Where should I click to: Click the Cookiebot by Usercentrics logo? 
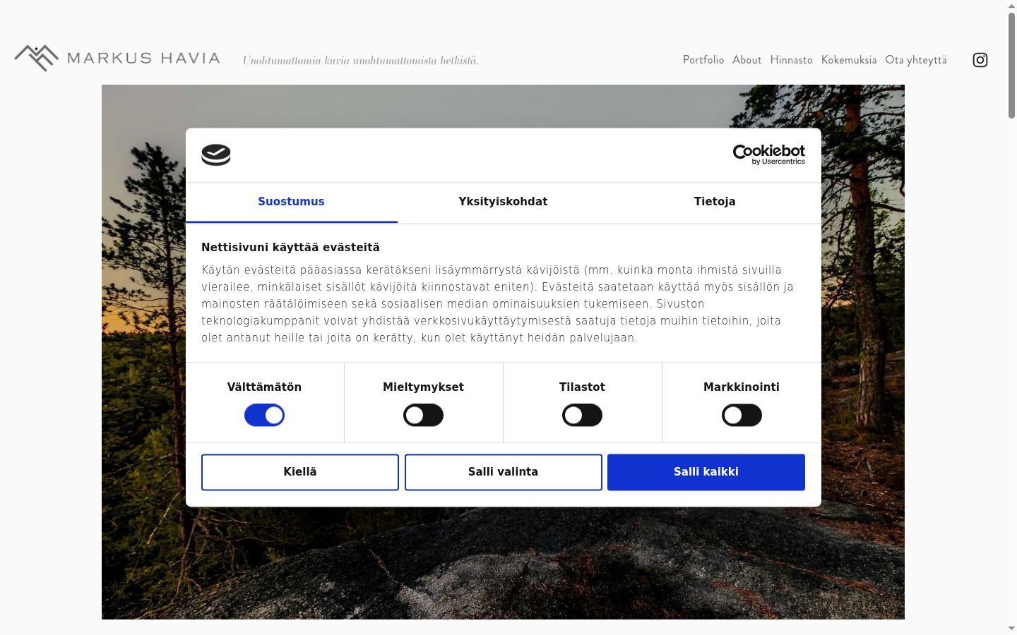[768, 155]
